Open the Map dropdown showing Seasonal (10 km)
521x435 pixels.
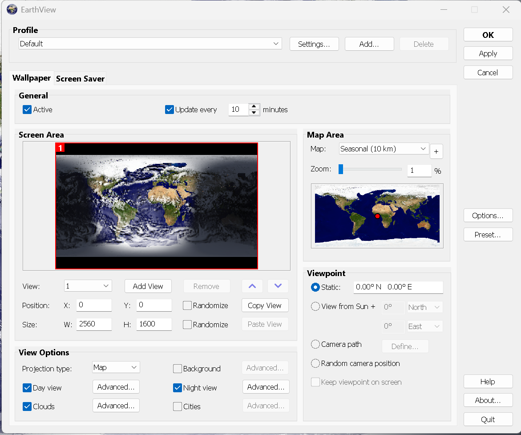click(x=384, y=149)
